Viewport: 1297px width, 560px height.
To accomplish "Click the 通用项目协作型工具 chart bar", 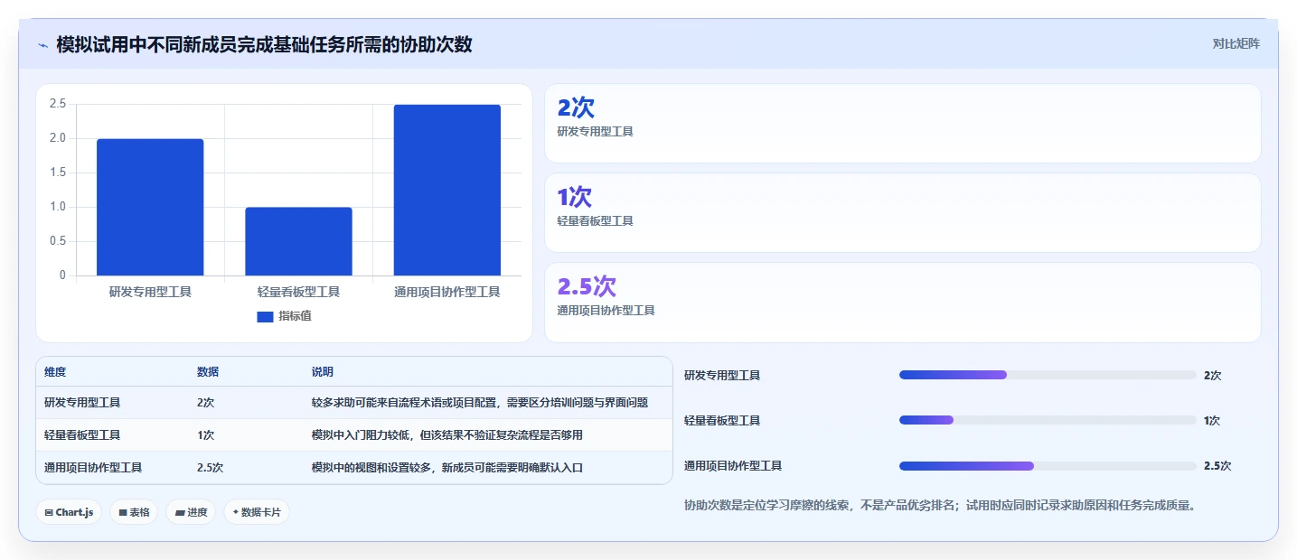I will [x=446, y=190].
